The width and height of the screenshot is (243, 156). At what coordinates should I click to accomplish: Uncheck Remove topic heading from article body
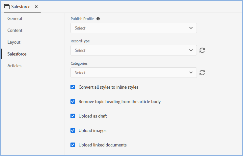pyautogui.click(x=73, y=101)
